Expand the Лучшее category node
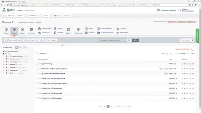This screenshot has height=113, width=201. point(4,67)
